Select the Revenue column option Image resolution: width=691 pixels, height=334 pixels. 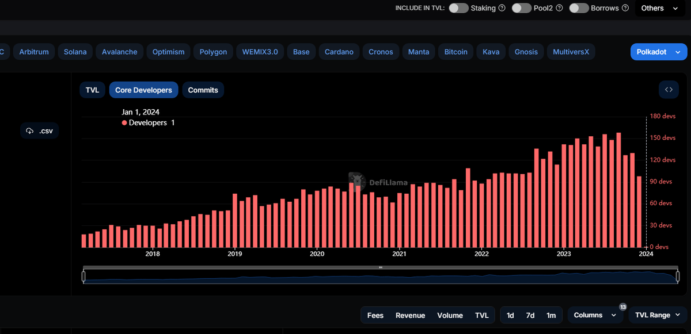point(410,315)
